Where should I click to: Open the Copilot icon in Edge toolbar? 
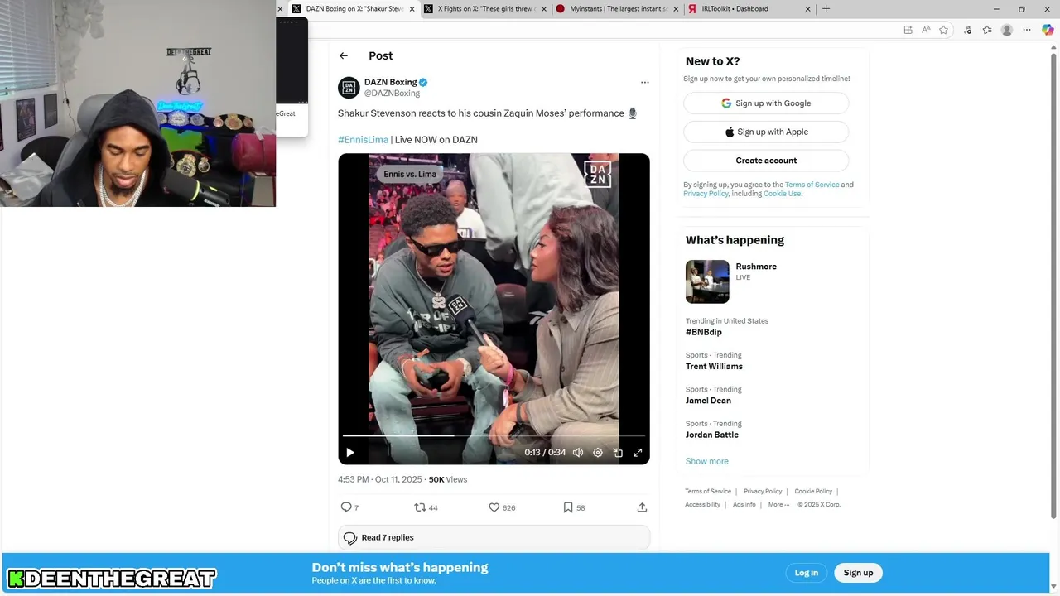click(x=1048, y=30)
